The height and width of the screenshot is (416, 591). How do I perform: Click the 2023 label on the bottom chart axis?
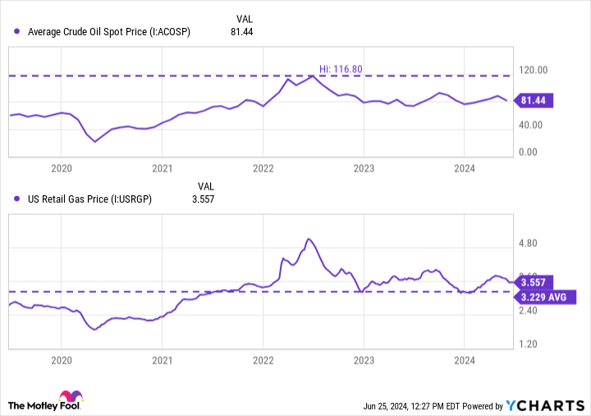pyautogui.click(x=364, y=359)
